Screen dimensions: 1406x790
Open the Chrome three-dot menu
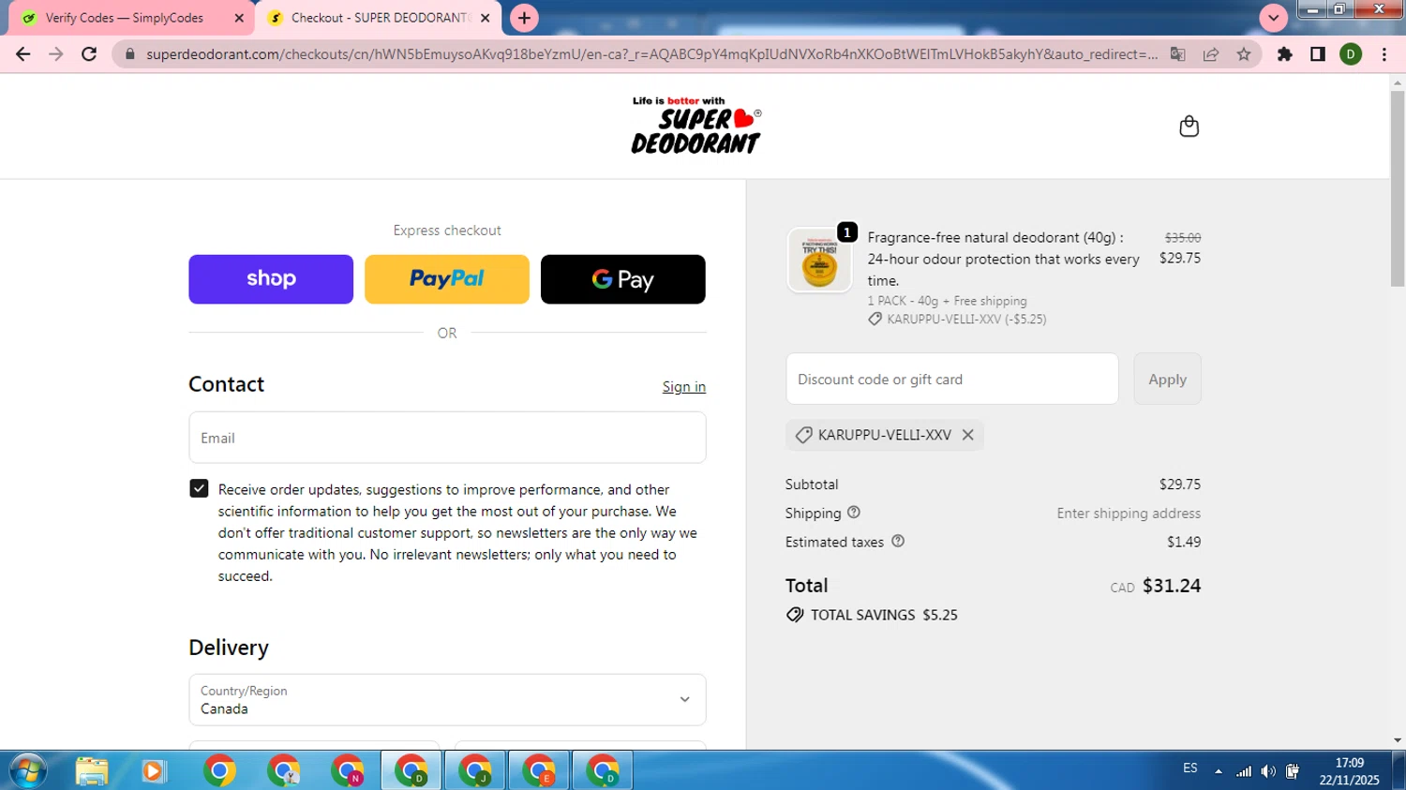coord(1384,54)
